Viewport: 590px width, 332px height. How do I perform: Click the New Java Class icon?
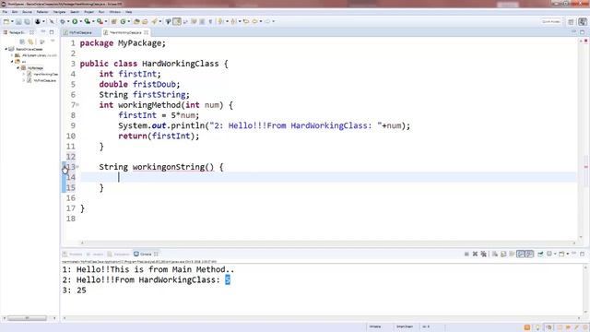click(123, 22)
